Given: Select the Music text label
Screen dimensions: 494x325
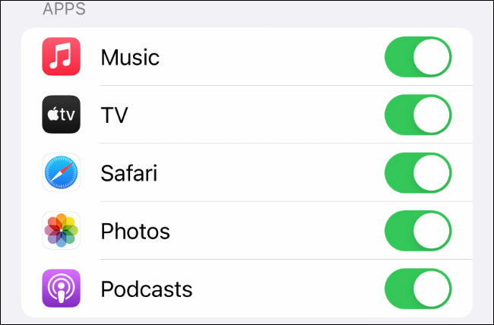Looking at the screenshot, I should (130, 57).
